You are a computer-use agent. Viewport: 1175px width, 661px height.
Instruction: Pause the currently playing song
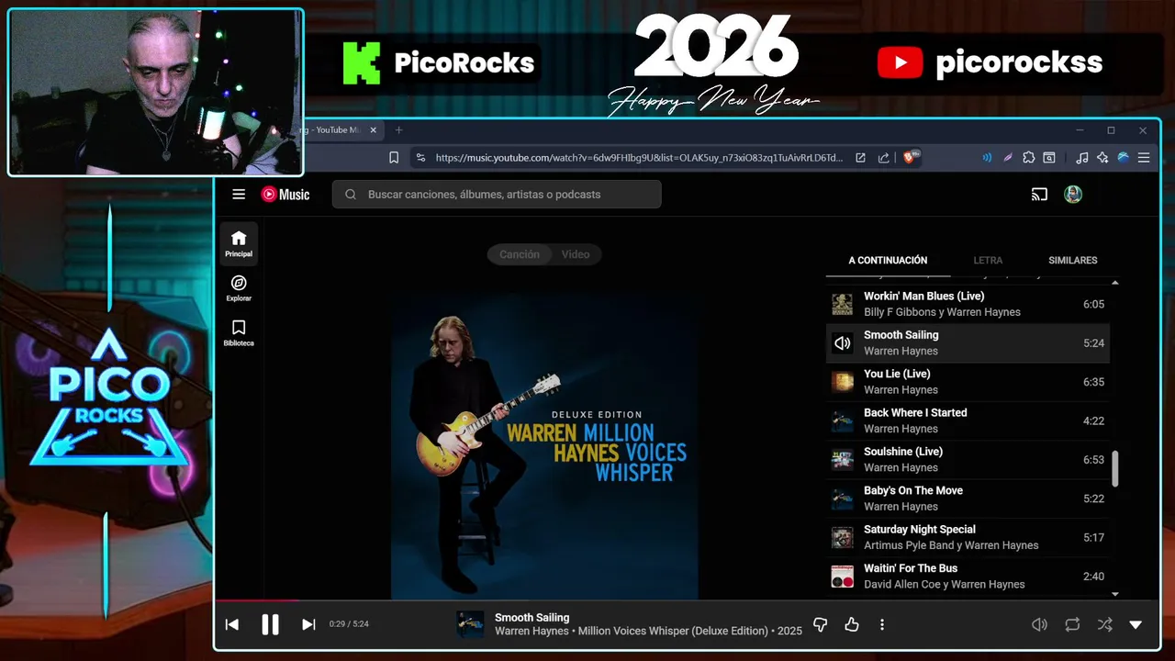click(270, 624)
